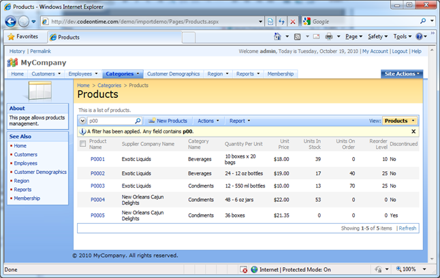Click the search magnifier icon beside p00

pos(138,121)
